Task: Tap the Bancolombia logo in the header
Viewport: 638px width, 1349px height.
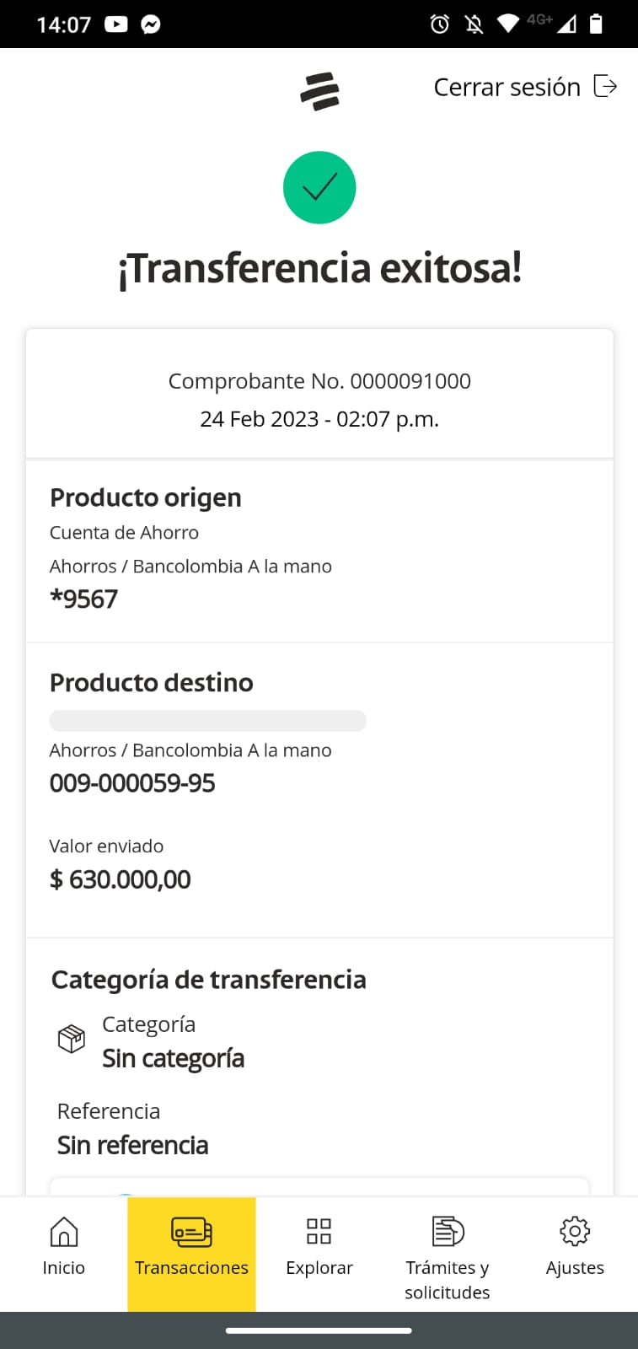Action: (x=319, y=91)
